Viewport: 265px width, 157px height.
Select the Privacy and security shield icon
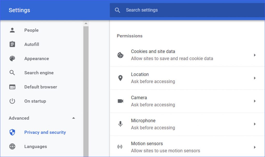pyautogui.click(x=12, y=132)
